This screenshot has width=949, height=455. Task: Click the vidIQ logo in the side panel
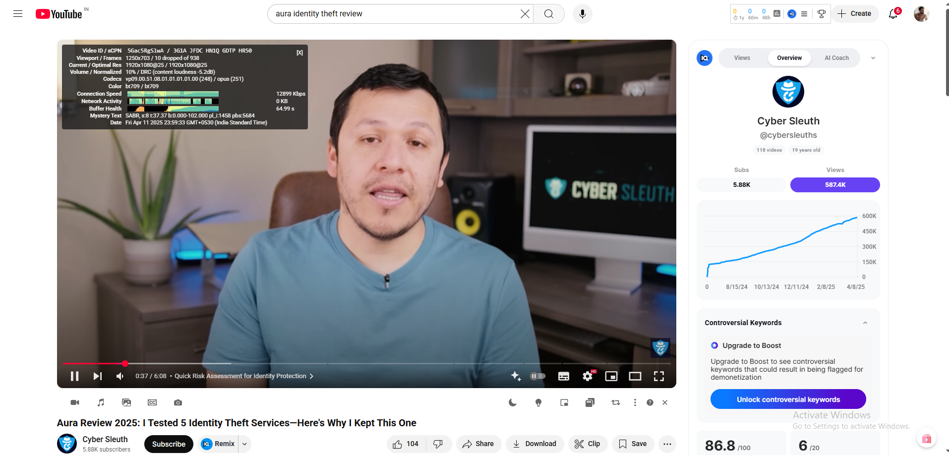coord(705,58)
